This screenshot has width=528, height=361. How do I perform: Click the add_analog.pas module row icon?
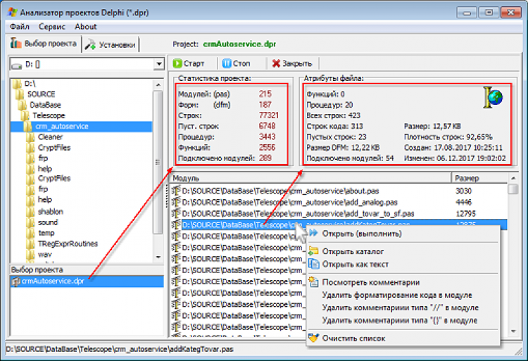click(176, 202)
